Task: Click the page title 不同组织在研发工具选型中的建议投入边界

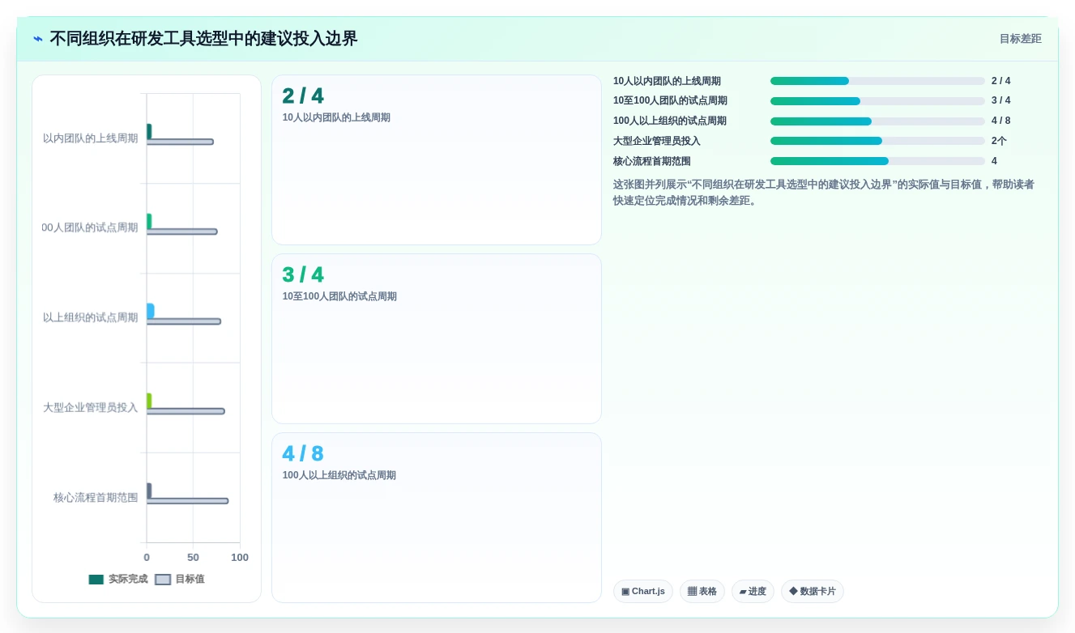Action: [203, 39]
